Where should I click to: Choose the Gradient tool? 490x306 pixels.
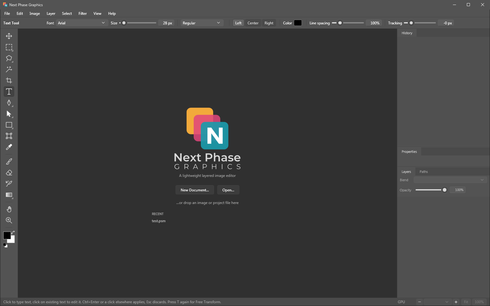tap(9, 195)
